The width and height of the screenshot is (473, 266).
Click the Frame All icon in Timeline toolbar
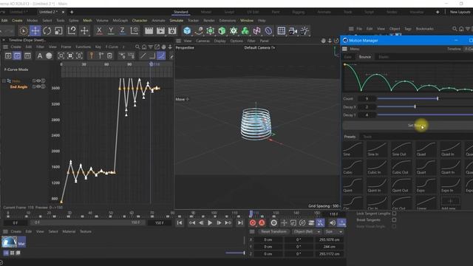pos(61,56)
